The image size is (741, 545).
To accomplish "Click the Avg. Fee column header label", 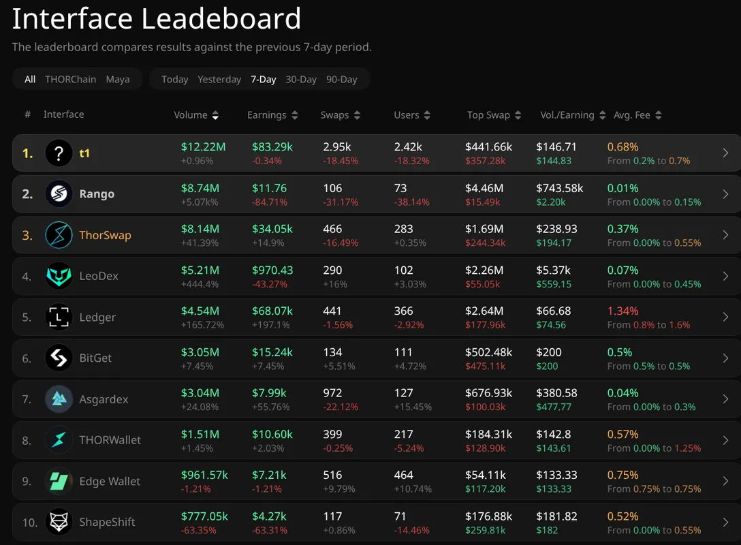I will pyautogui.click(x=632, y=115).
